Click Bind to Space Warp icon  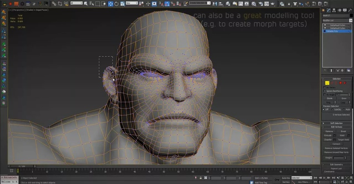pos(66,3)
